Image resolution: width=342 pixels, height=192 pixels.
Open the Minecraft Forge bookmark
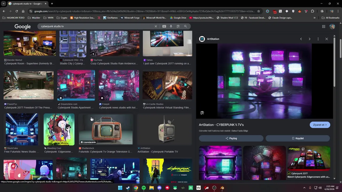(x=130, y=18)
